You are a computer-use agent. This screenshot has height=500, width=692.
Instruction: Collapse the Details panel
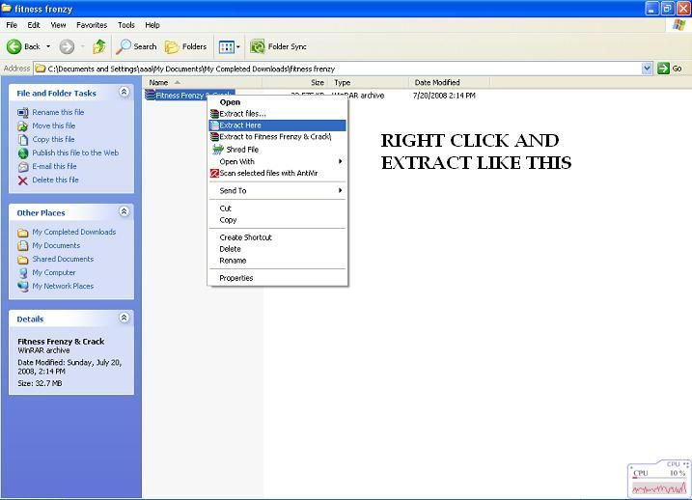[124, 318]
